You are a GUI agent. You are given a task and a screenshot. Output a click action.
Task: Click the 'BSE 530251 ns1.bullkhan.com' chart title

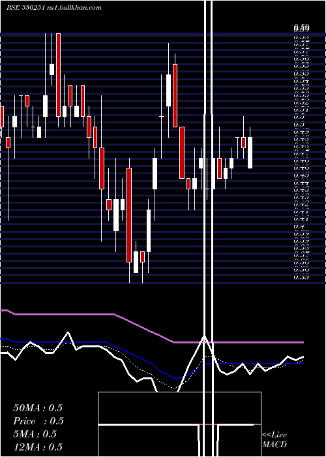click(x=54, y=8)
